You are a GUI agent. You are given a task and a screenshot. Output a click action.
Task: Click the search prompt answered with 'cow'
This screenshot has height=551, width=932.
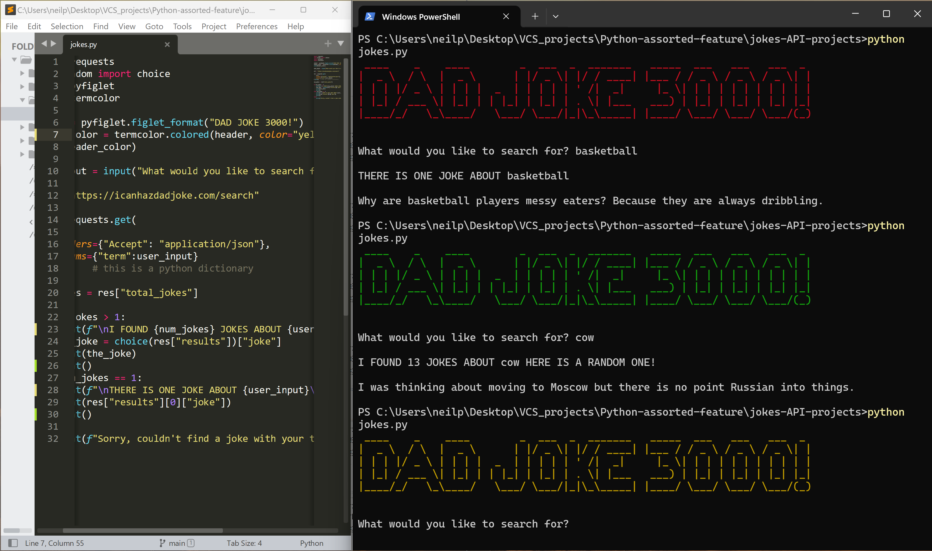(x=476, y=338)
